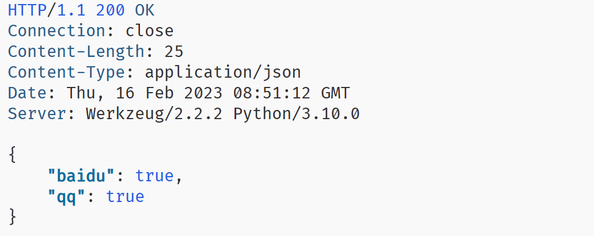Click the 08:51:12 timestamp
This screenshot has height=236, width=594.
(x=272, y=93)
